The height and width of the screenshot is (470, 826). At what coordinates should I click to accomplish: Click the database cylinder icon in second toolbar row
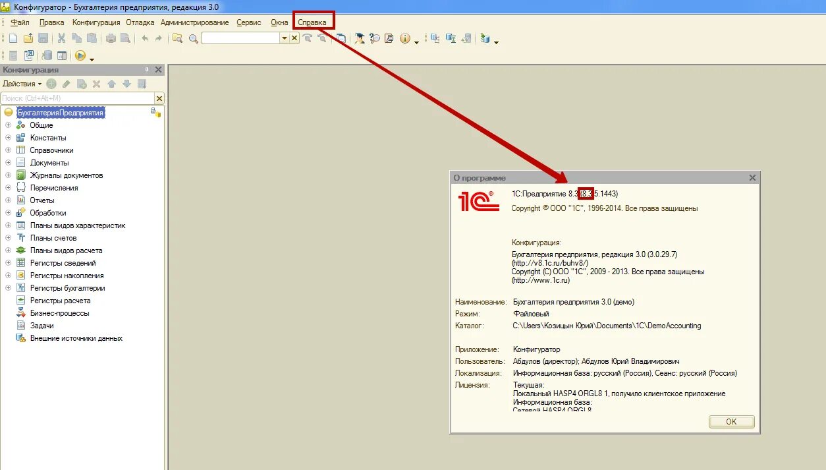(x=47, y=56)
